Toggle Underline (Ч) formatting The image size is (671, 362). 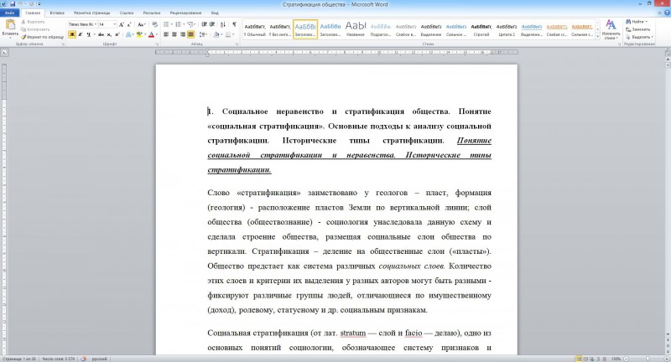pyautogui.click(x=89, y=34)
